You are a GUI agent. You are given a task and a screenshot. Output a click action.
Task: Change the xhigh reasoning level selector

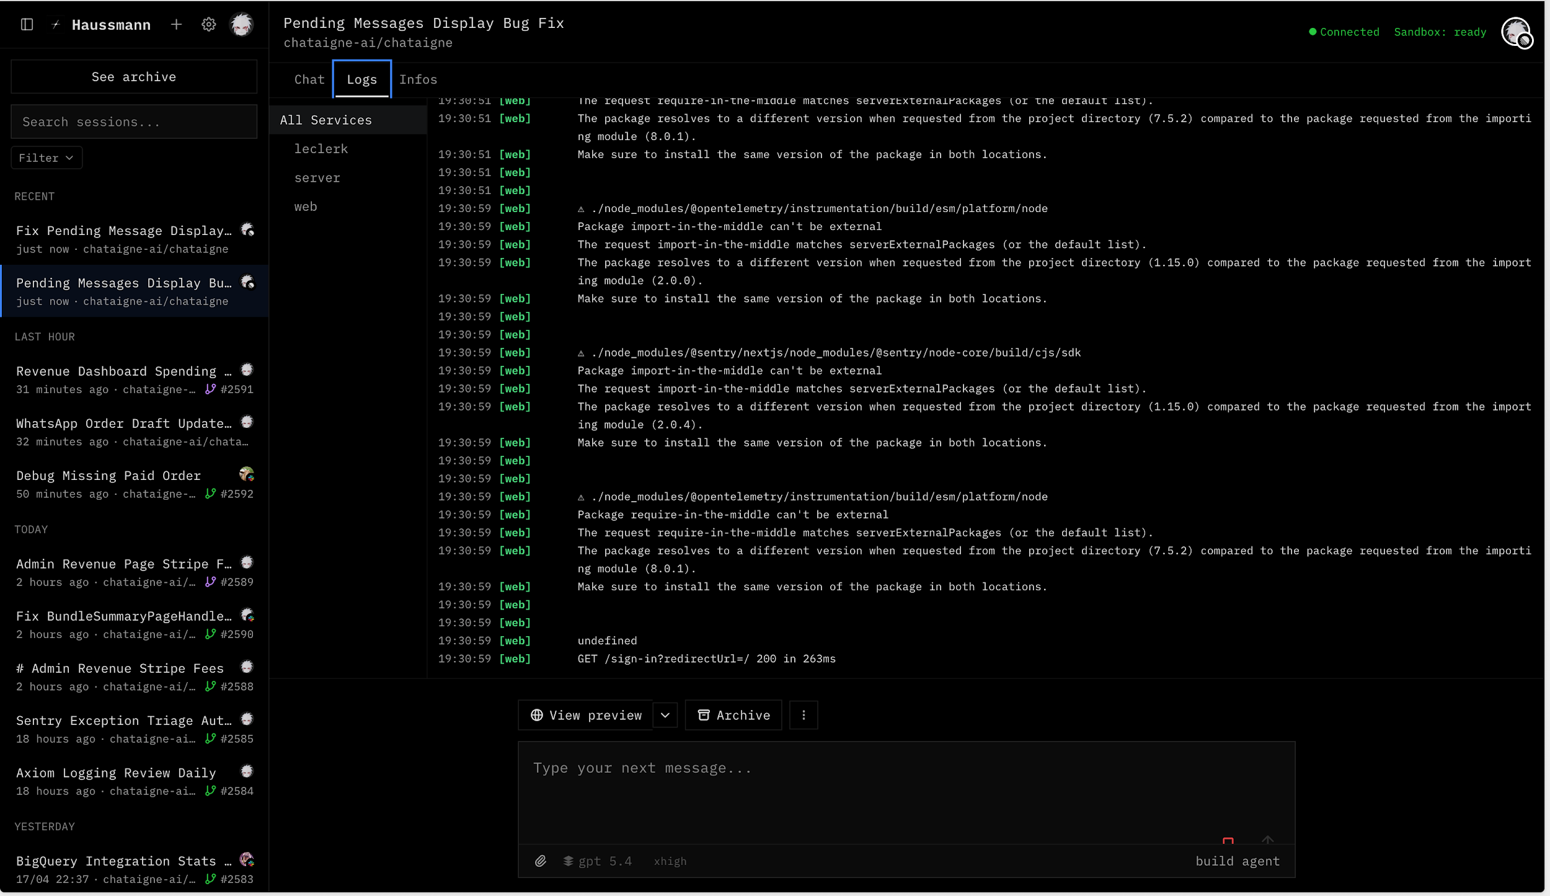(670, 861)
